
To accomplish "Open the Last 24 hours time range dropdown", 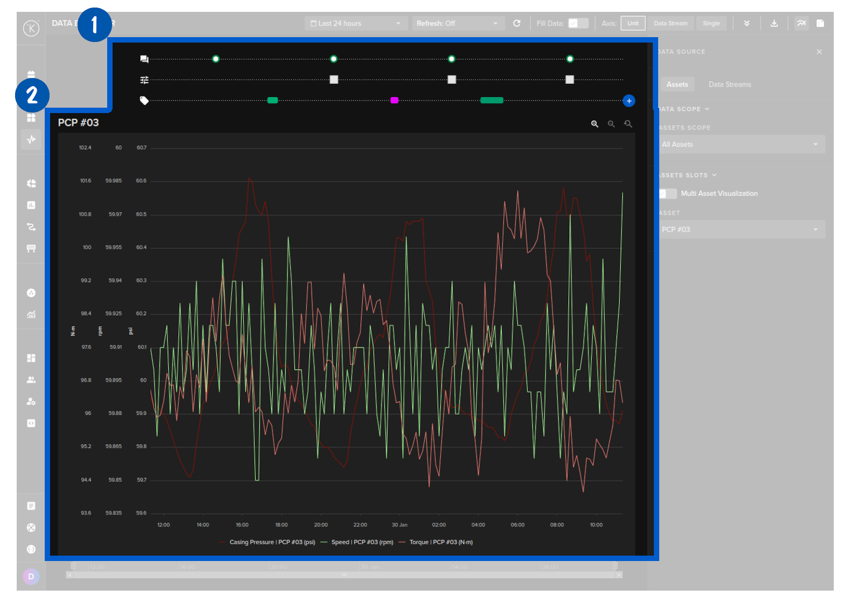I will [355, 23].
